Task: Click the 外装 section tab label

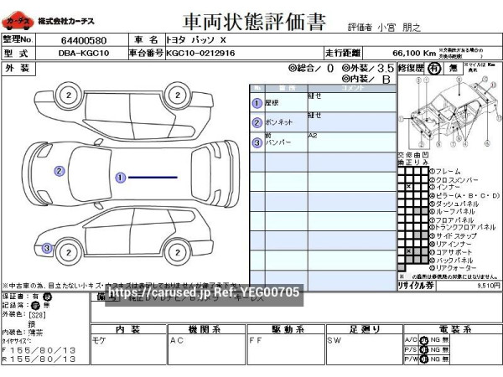Action: click(x=18, y=67)
